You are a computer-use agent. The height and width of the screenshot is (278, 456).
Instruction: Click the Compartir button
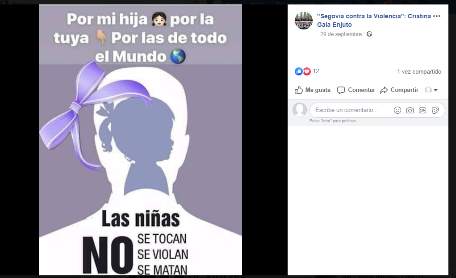[x=399, y=90]
